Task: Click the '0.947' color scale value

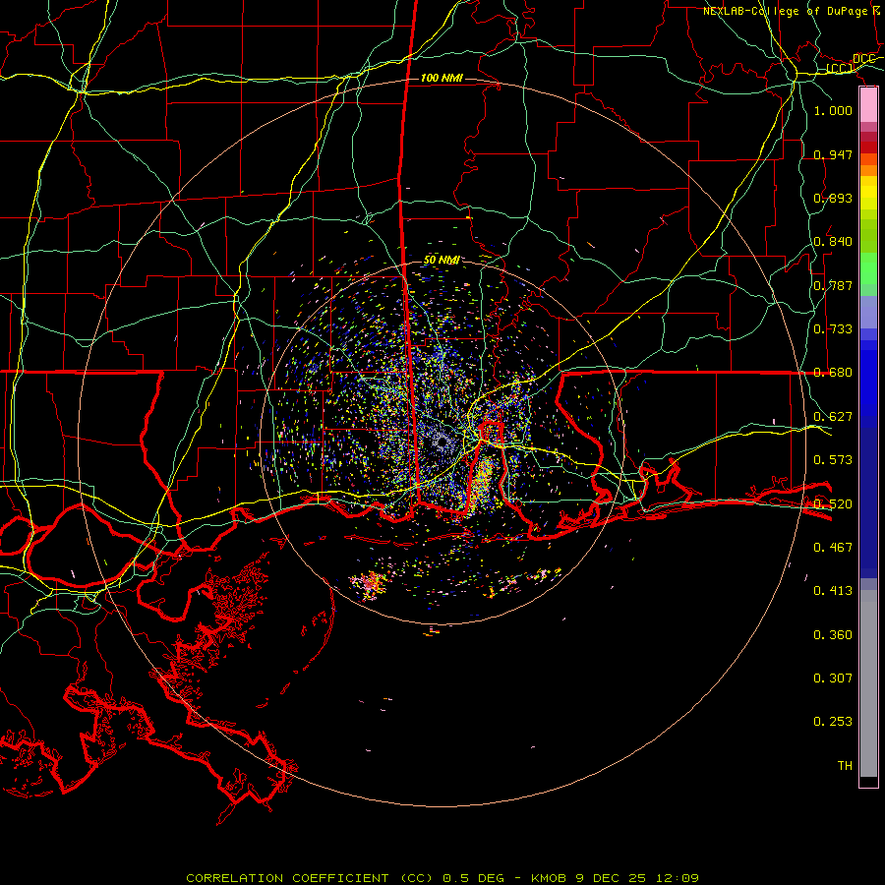Action: coord(833,154)
